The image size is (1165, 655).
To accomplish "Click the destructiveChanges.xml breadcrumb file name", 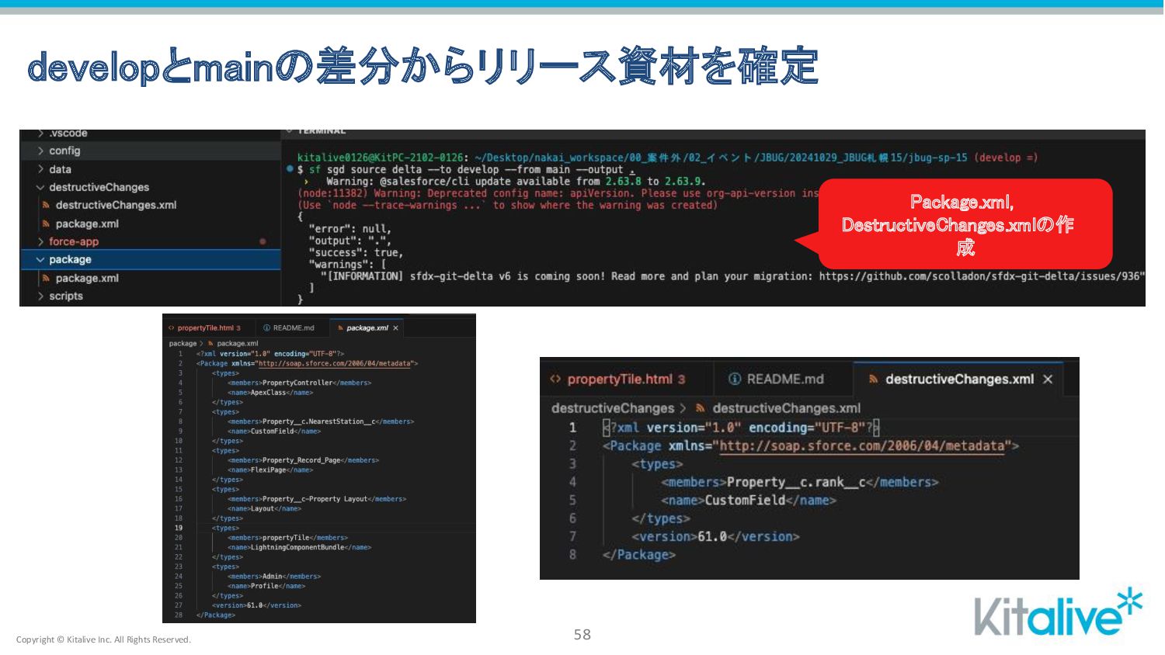I will (787, 408).
